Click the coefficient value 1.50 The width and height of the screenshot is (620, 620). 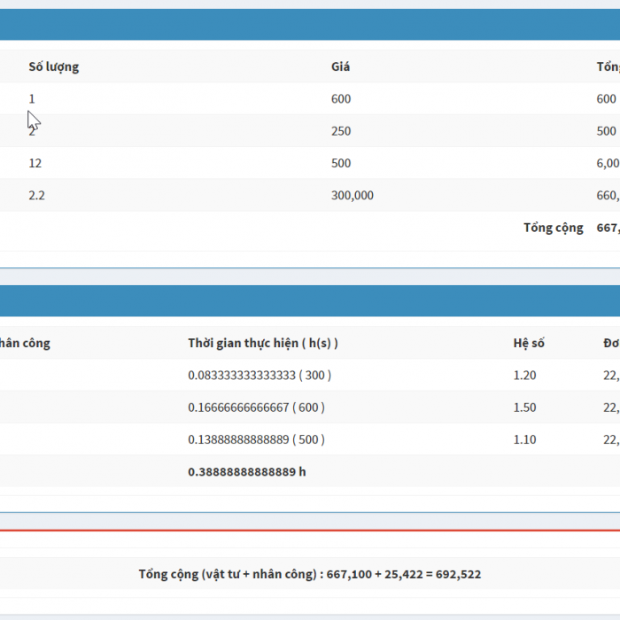pyautogui.click(x=524, y=407)
